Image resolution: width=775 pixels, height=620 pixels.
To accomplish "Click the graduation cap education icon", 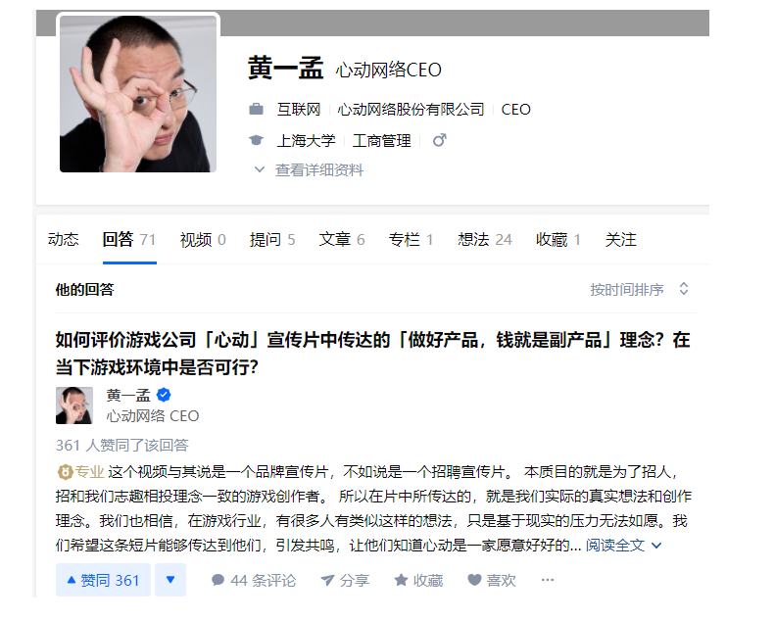I will point(256,140).
